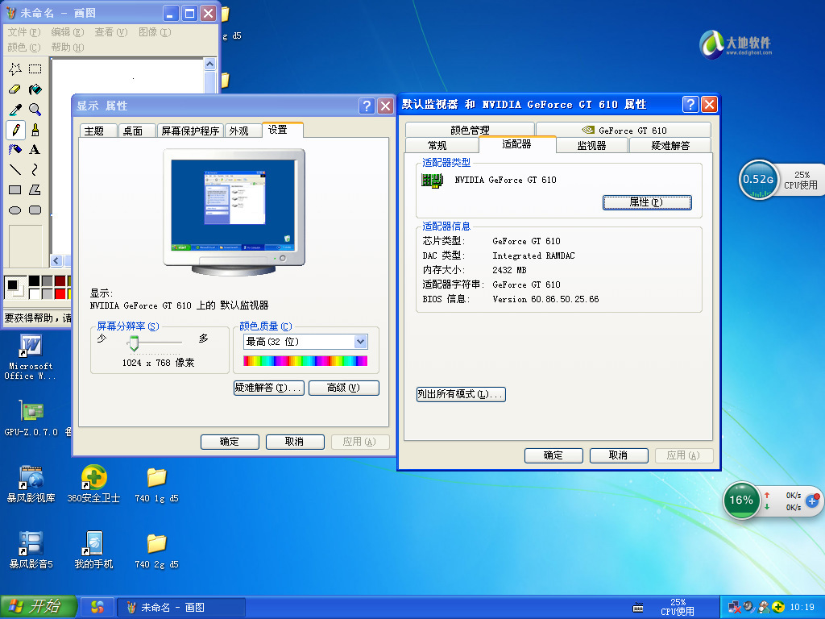
Task: Choose the Brush tool in Paint
Action: tap(35, 130)
